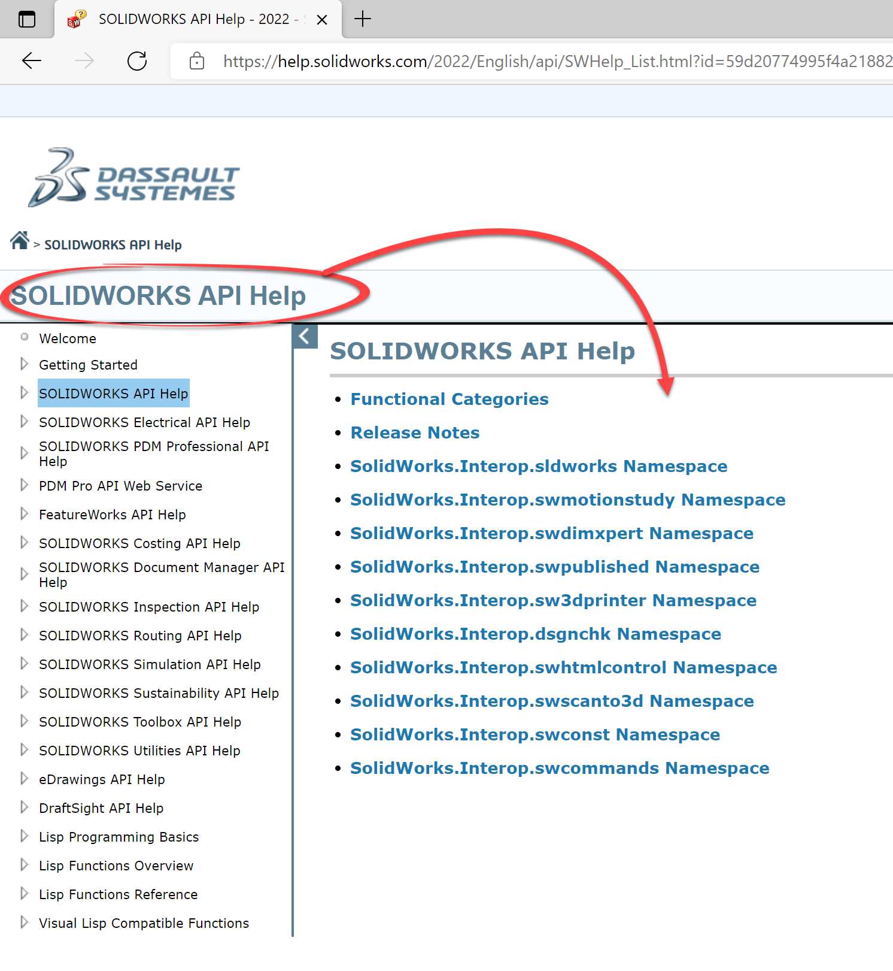Open the Welcome topic in the tree
Screen dimensions: 893x971
tap(68, 339)
